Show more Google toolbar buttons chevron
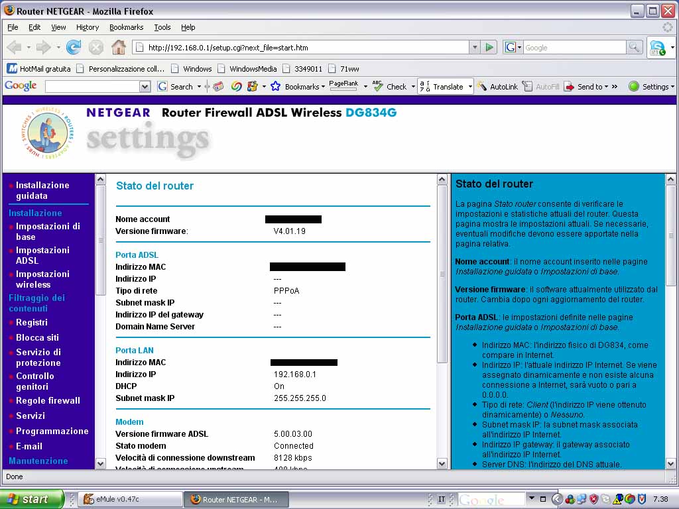Viewport: 679px width, 509px height. (615, 86)
